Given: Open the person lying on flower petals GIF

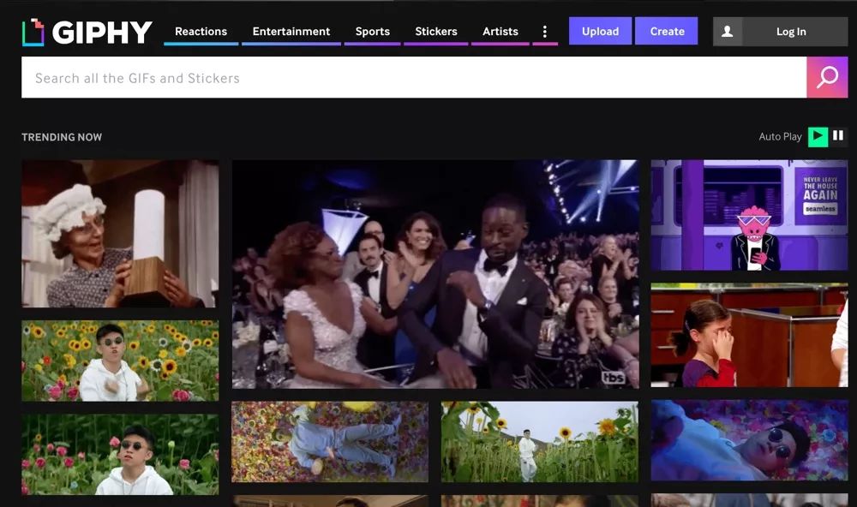Looking at the screenshot, I should pyautogui.click(x=330, y=442).
